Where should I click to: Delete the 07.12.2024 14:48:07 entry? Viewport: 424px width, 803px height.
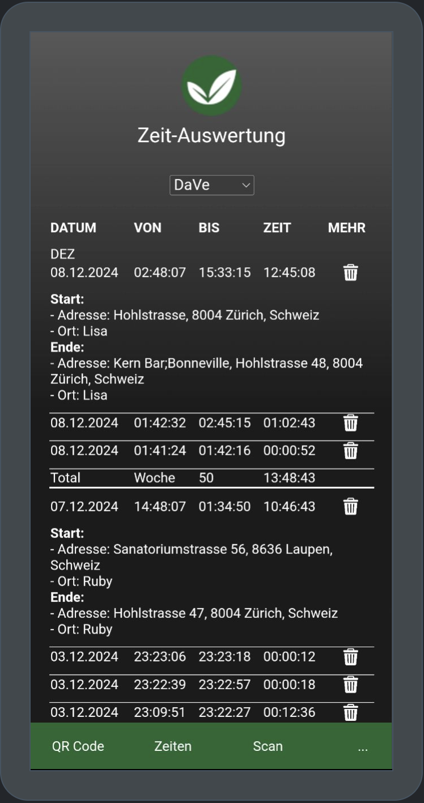coord(351,506)
